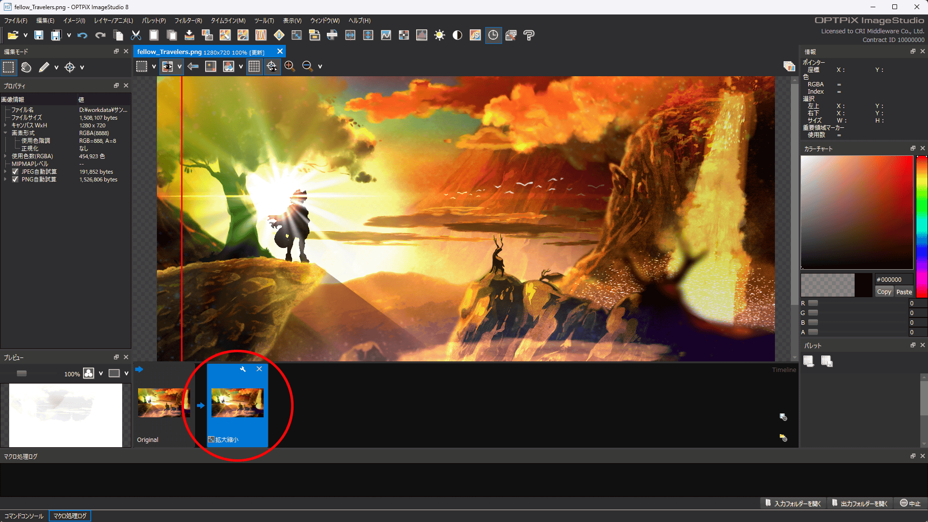Toggle the preview background rectangle button

(x=114, y=373)
